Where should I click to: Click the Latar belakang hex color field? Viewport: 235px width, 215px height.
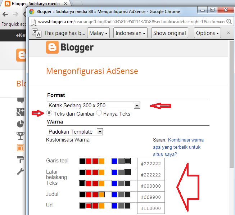click(x=151, y=175)
